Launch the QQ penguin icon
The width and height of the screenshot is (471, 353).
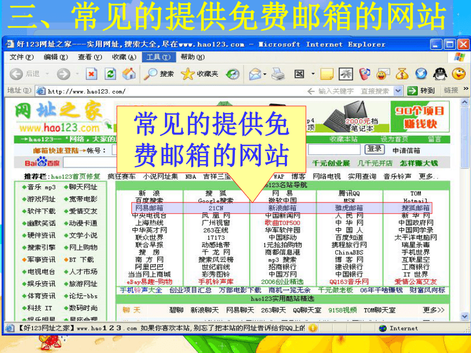[440, 74]
